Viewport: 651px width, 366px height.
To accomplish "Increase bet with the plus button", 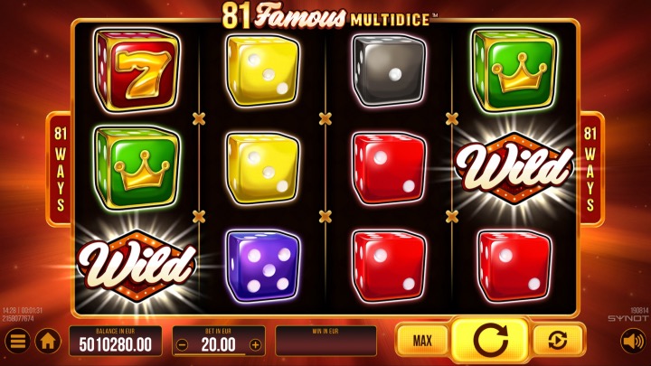I will [255, 344].
